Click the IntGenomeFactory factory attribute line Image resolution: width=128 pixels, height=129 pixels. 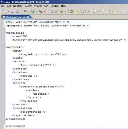(70, 40)
